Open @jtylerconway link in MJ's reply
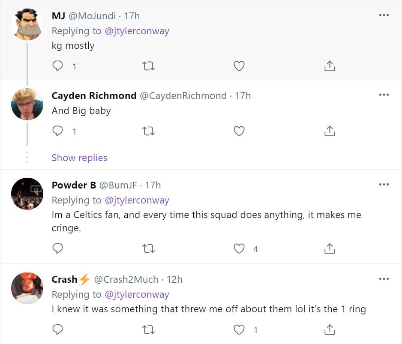The width and height of the screenshot is (402, 344). 137,31
